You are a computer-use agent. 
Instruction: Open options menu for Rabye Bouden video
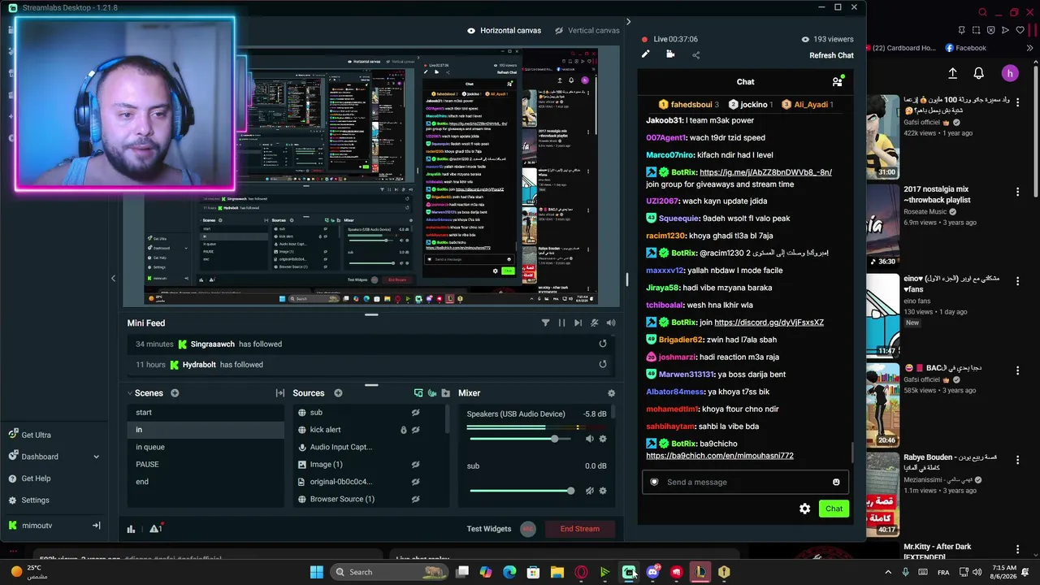[x=1017, y=461]
